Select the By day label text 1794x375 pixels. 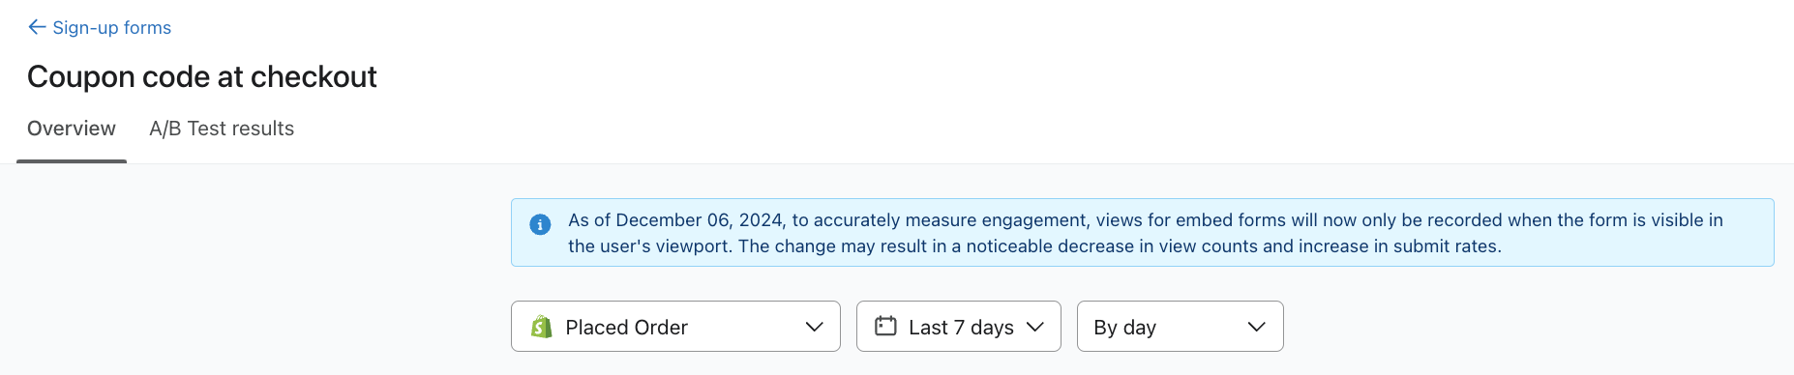[1125, 328]
